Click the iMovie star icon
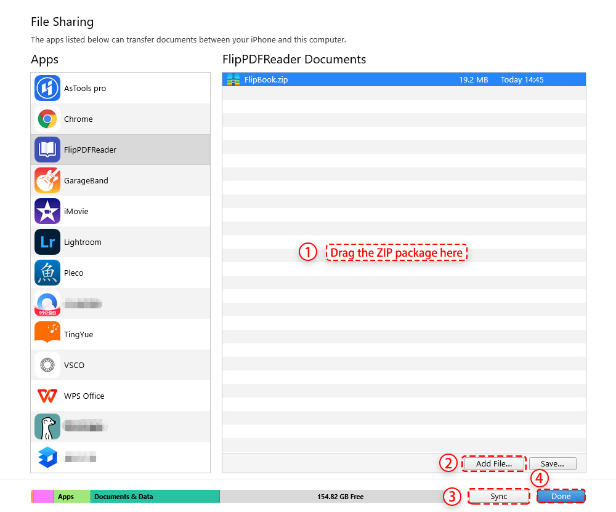The image size is (616, 512). point(47,211)
